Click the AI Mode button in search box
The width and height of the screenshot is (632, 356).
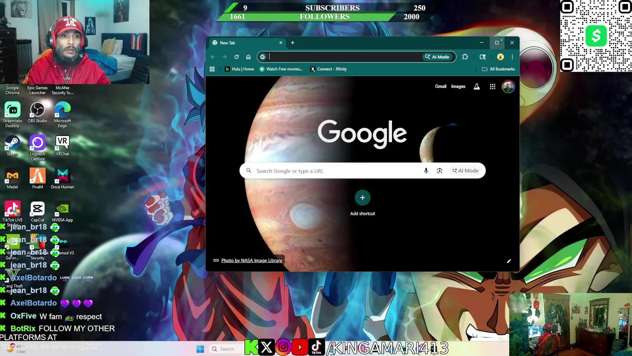pos(465,171)
